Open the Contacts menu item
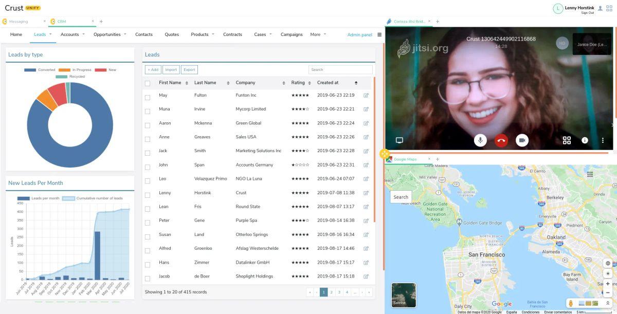This screenshot has width=617, height=314. tap(144, 34)
